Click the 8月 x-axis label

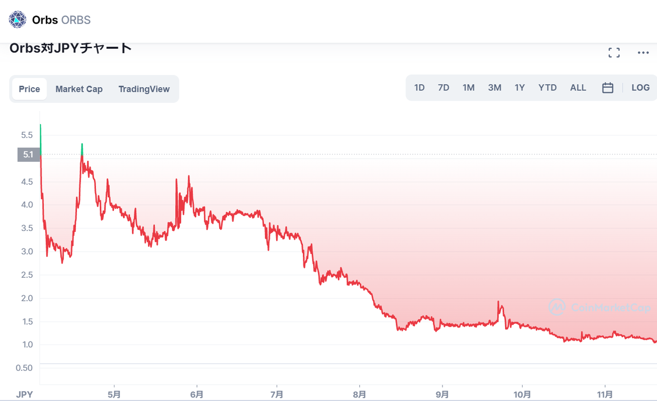pos(359,394)
